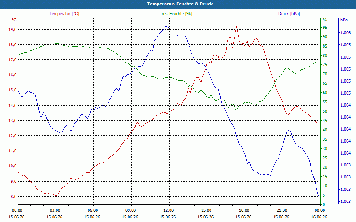
Task: Click the chart title Temperatur, Feuchte & Druck
Action: 180,4
